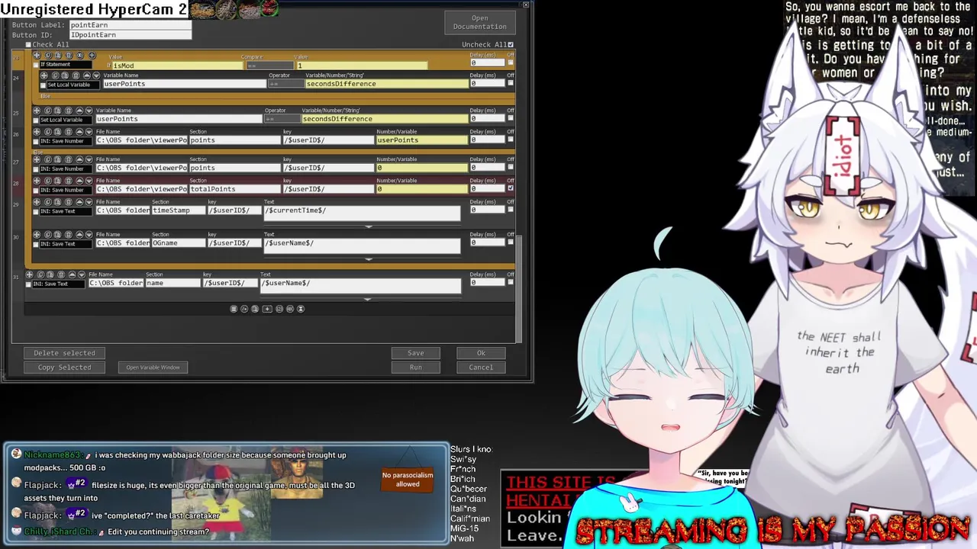Select the row 25 Set Local Variable checkbox

[x=36, y=120]
